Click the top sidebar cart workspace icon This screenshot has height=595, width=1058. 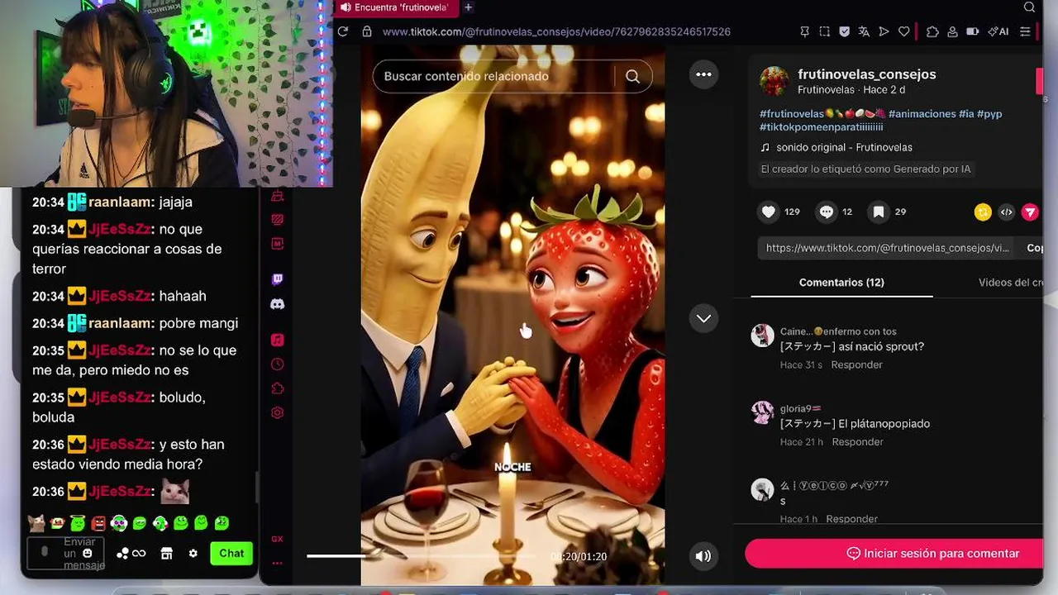pos(278,195)
